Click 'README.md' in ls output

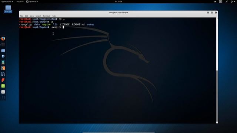click(x=78, y=24)
